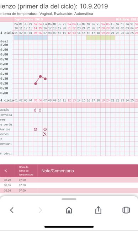
Task: Select the 36,35 peak temperature point on the curve
Action: click(x=41, y=76)
